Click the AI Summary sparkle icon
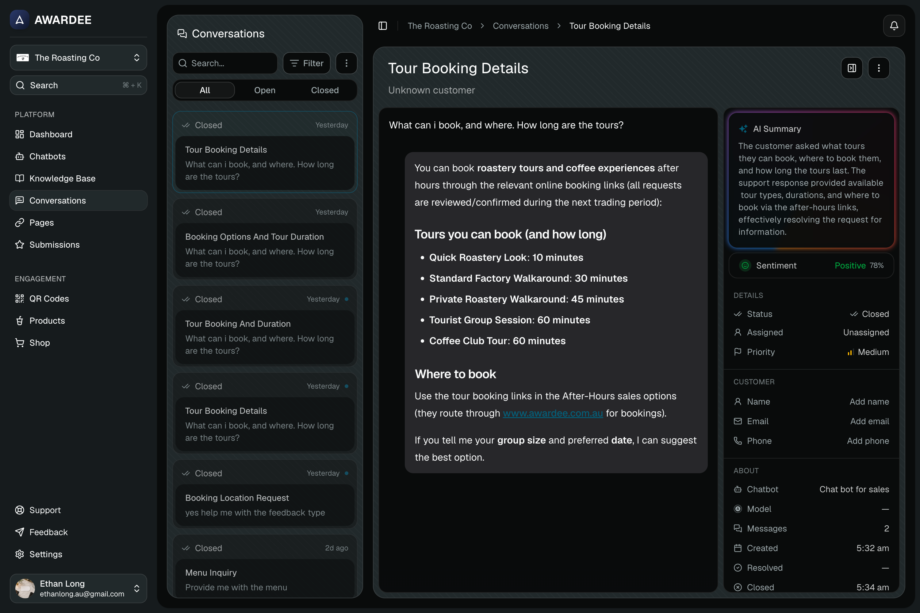The height and width of the screenshot is (613, 920). click(743, 129)
